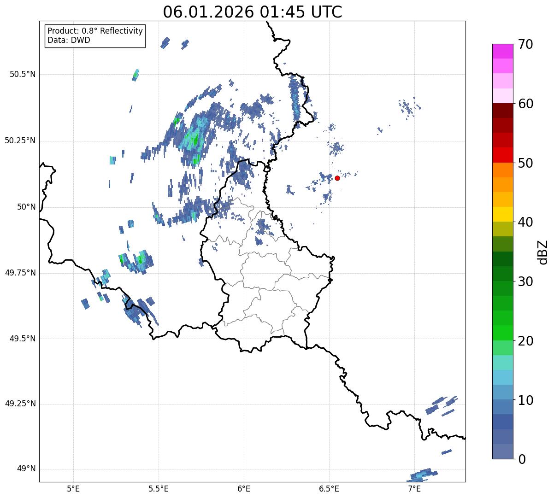Pick the yellow colorbar segment above 40
The image size is (554, 498).
(x=502, y=214)
